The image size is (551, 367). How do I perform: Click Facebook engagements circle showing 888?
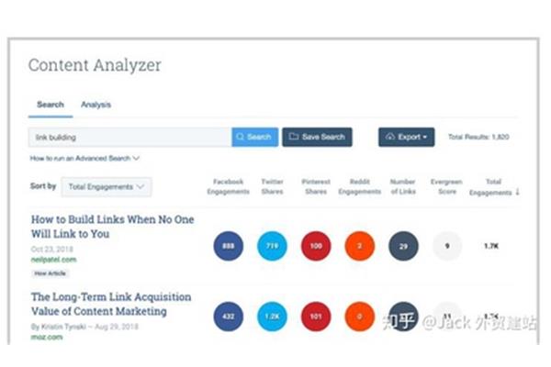[x=229, y=246]
